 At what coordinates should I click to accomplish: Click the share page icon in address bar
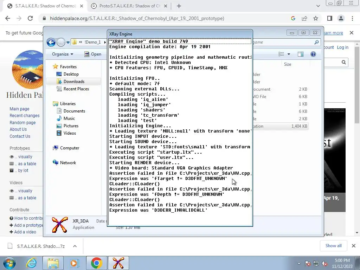click(304, 18)
